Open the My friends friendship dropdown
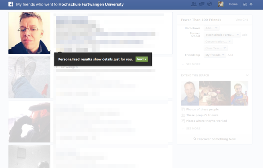This screenshot has width=263, height=168. pos(215,55)
